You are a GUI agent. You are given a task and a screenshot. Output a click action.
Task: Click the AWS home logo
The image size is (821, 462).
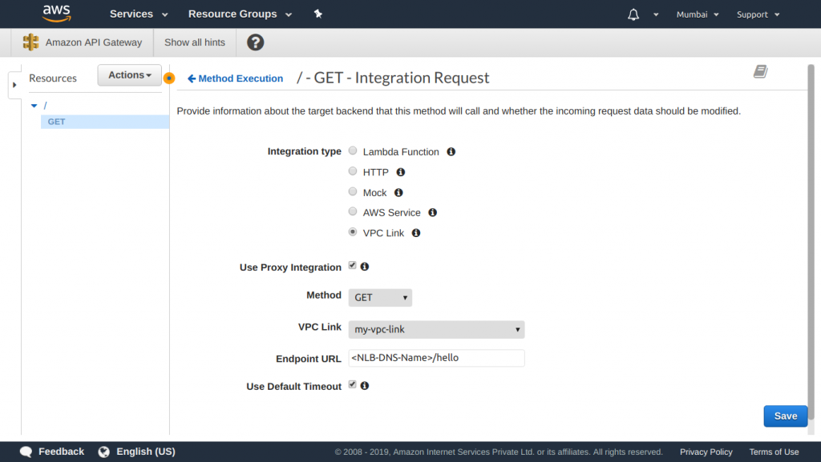(x=56, y=13)
